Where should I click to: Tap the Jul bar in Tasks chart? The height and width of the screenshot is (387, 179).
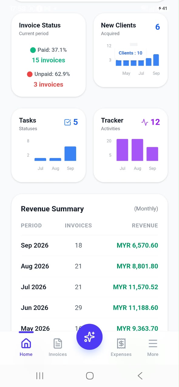point(40,159)
